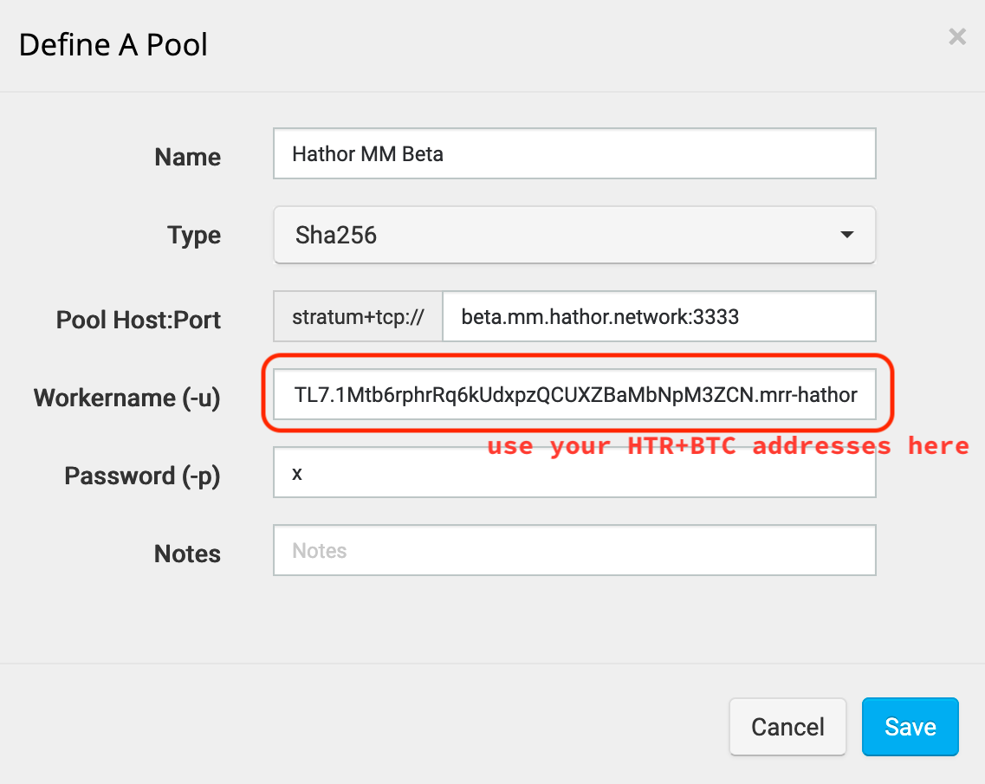Click the Pool Host:Port label
Image resolution: width=985 pixels, height=784 pixels.
(x=139, y=320)
